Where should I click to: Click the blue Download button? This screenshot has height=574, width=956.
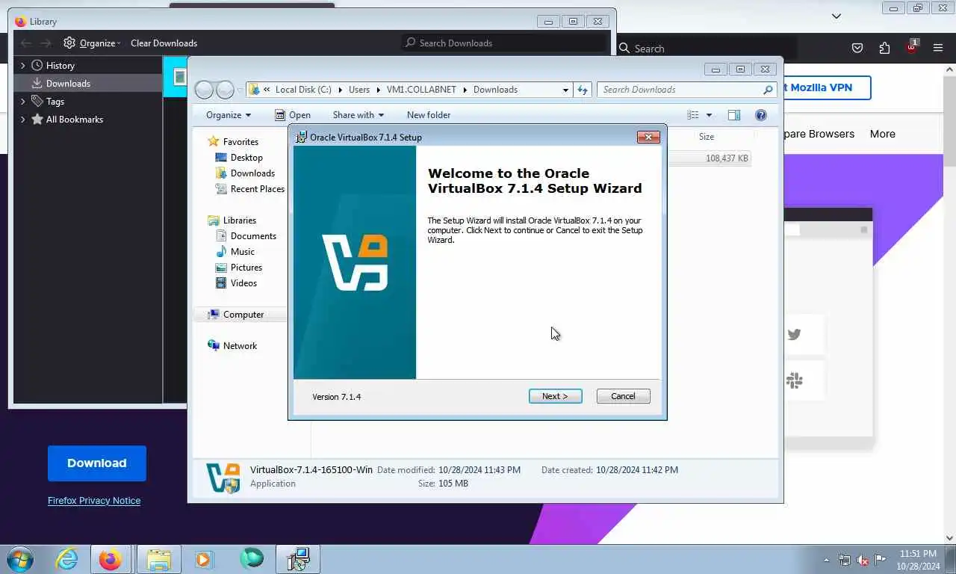(97, 463)
